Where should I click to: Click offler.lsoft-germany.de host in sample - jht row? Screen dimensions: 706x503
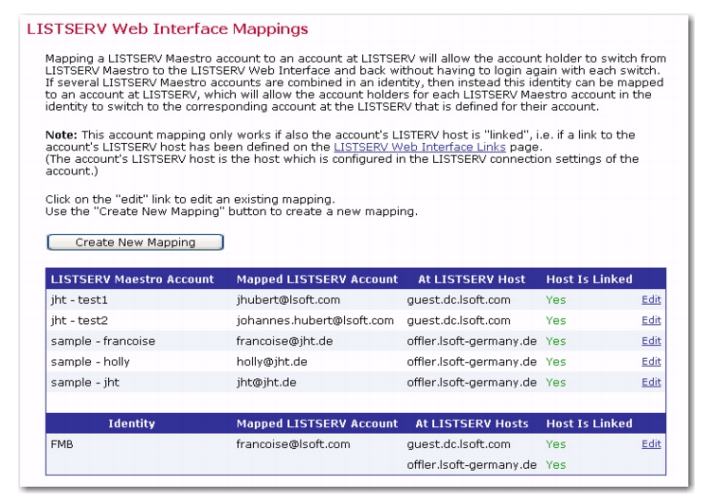pyautogui.click(x=472, y=383)
